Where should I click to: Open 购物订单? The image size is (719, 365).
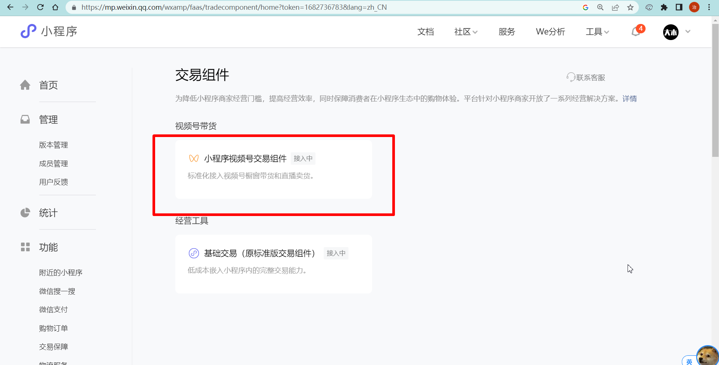click(54, 328)
